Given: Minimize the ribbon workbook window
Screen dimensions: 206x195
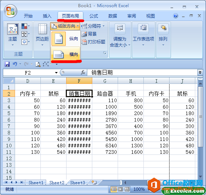Looking at the screenshot, I should tap(183, 16).
